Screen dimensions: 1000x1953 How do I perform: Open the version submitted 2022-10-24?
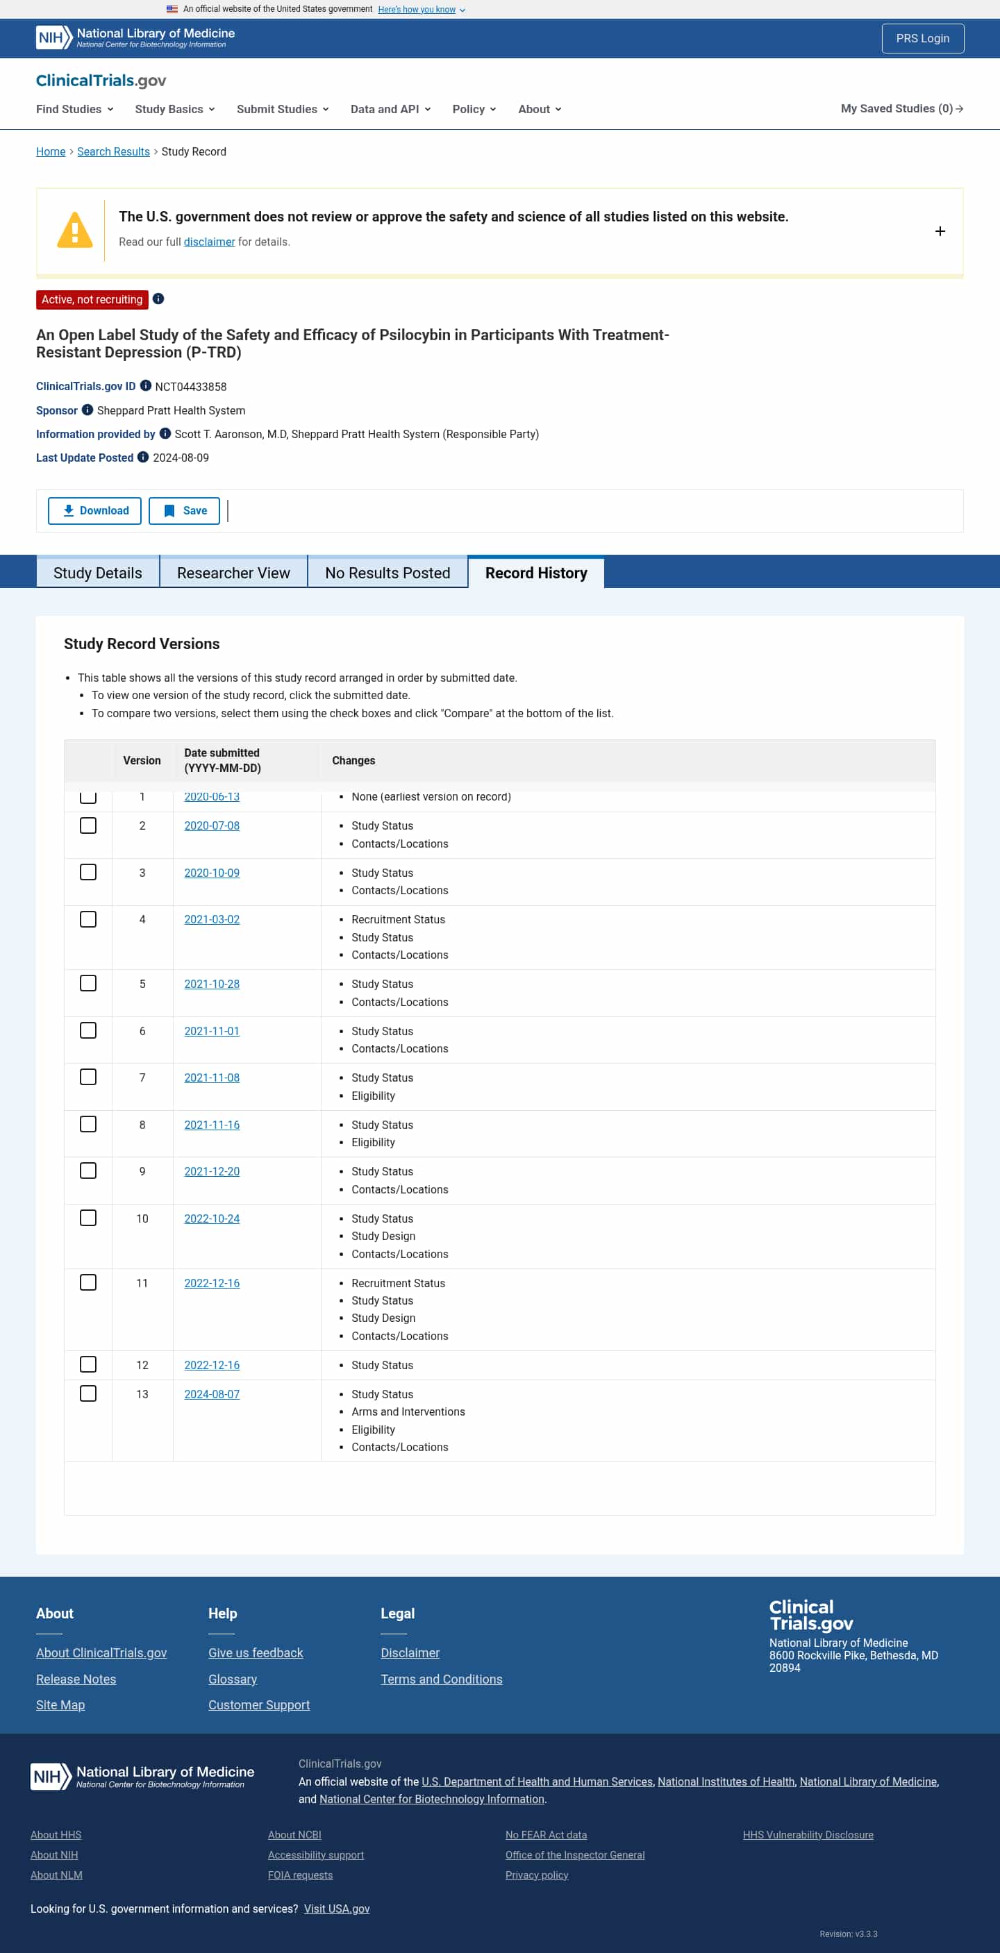(x=212, y=1218)
